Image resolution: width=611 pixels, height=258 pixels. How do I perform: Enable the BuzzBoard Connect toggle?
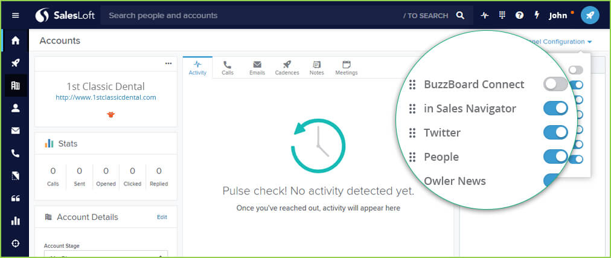[x=555, y=84]
